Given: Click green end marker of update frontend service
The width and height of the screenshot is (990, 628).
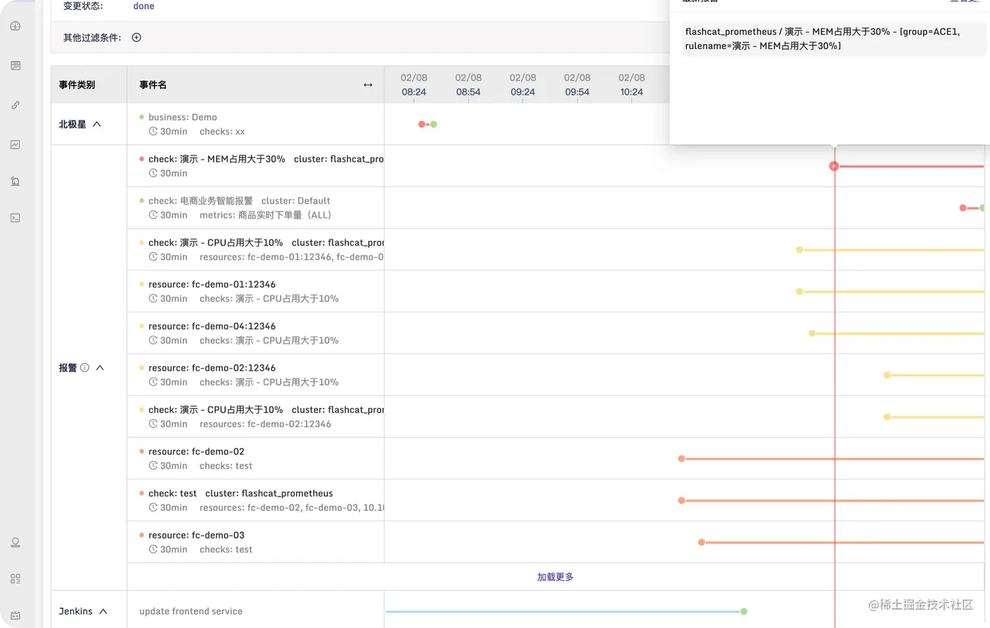Looking at the screenshot, I should (744, 612).
